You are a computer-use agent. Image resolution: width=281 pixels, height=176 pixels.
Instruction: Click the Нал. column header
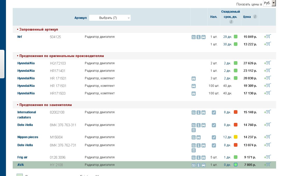pyautogui.click(x=214, y=17)
